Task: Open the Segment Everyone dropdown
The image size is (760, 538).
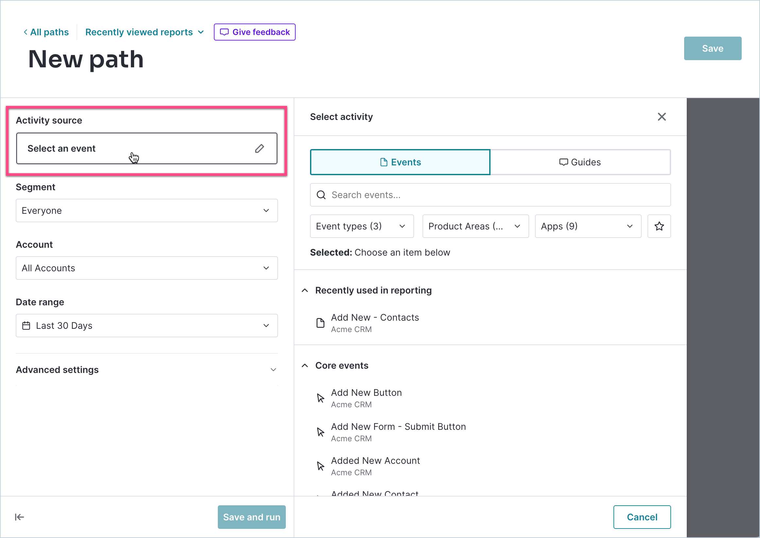Action: coord(147,210)
